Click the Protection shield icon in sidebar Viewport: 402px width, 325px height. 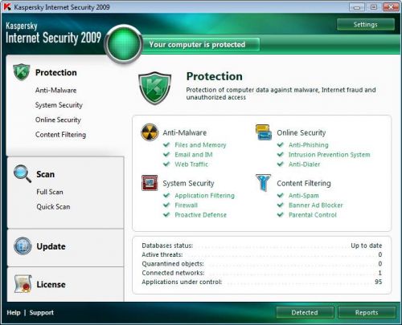(22, 72)
